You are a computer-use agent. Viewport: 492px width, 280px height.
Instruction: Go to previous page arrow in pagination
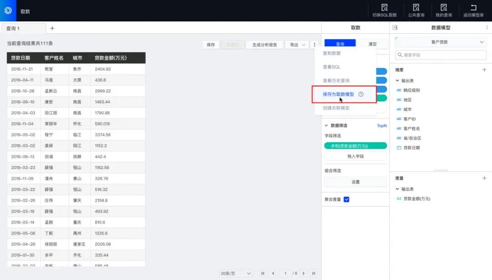tap(273, 274)
